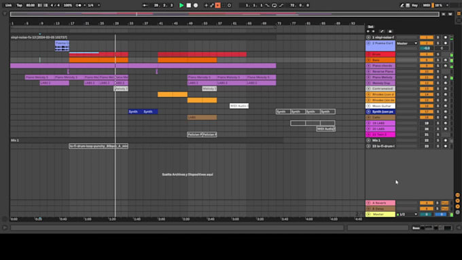Jump to next locator arrow under Set

click(x=373, y=31)
